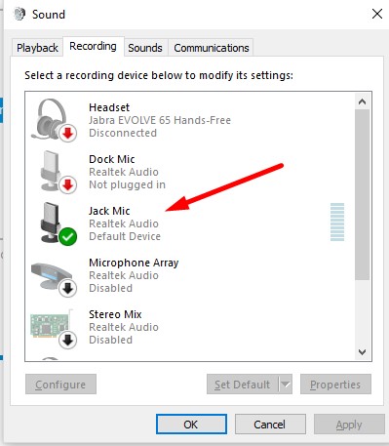Click the Sound dialog speaker icon in title bar
Screen dimensions: 389x446
click(19, 14)
